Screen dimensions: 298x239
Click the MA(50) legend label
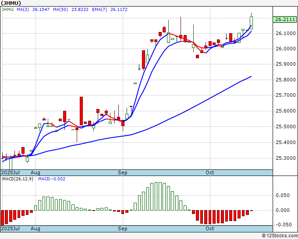click(x=60, y=10)
